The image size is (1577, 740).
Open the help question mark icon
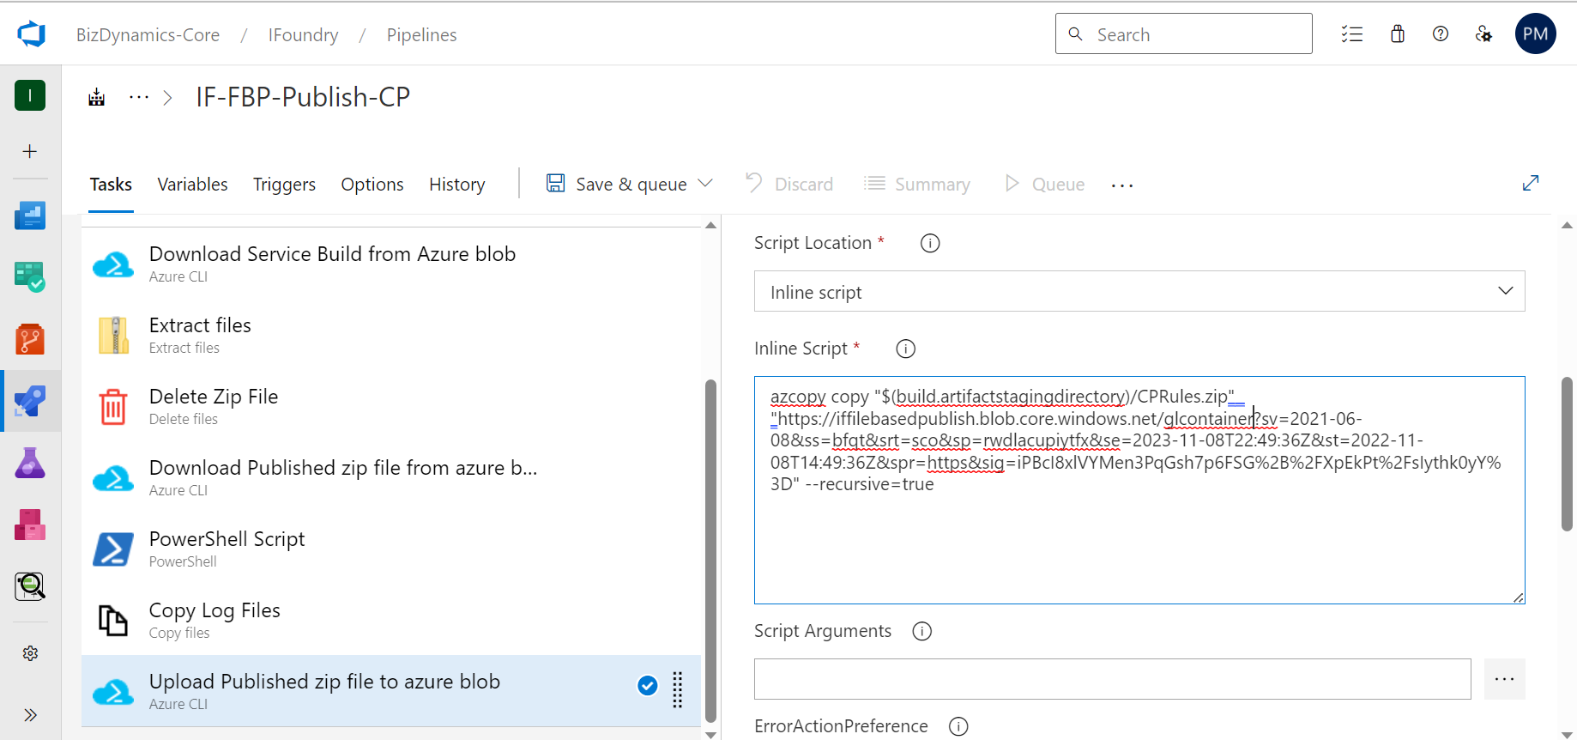pyautogui.click(x=1441, y=34)
